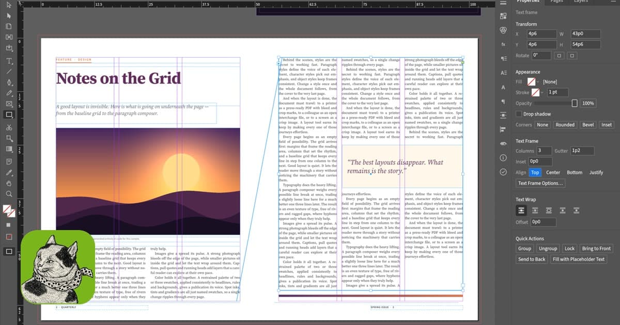Open the Info panel icon
Screen dimensions: 620x325
pyautogui.click(x=504, y=157)
